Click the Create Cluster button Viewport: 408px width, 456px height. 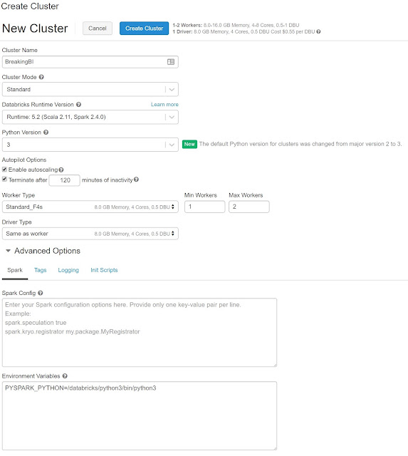tap(144, 28)
